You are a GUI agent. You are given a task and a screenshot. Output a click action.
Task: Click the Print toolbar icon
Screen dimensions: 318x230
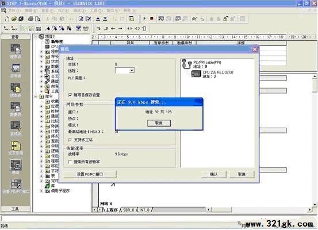tap(30, 19)
